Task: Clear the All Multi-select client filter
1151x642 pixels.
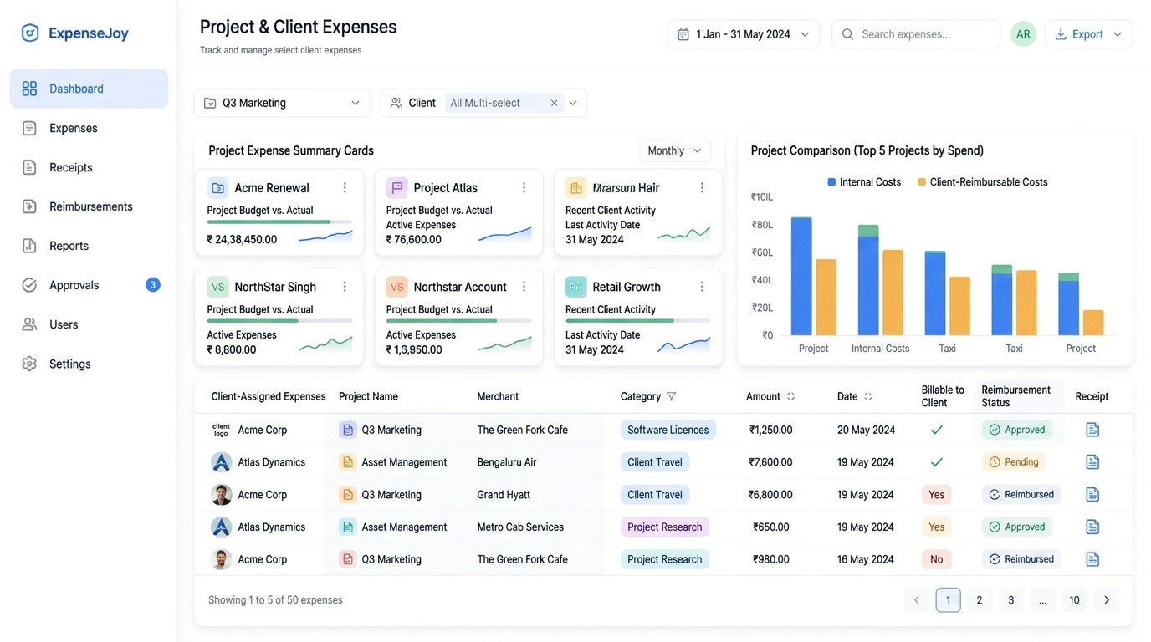Action: (554, 103)
